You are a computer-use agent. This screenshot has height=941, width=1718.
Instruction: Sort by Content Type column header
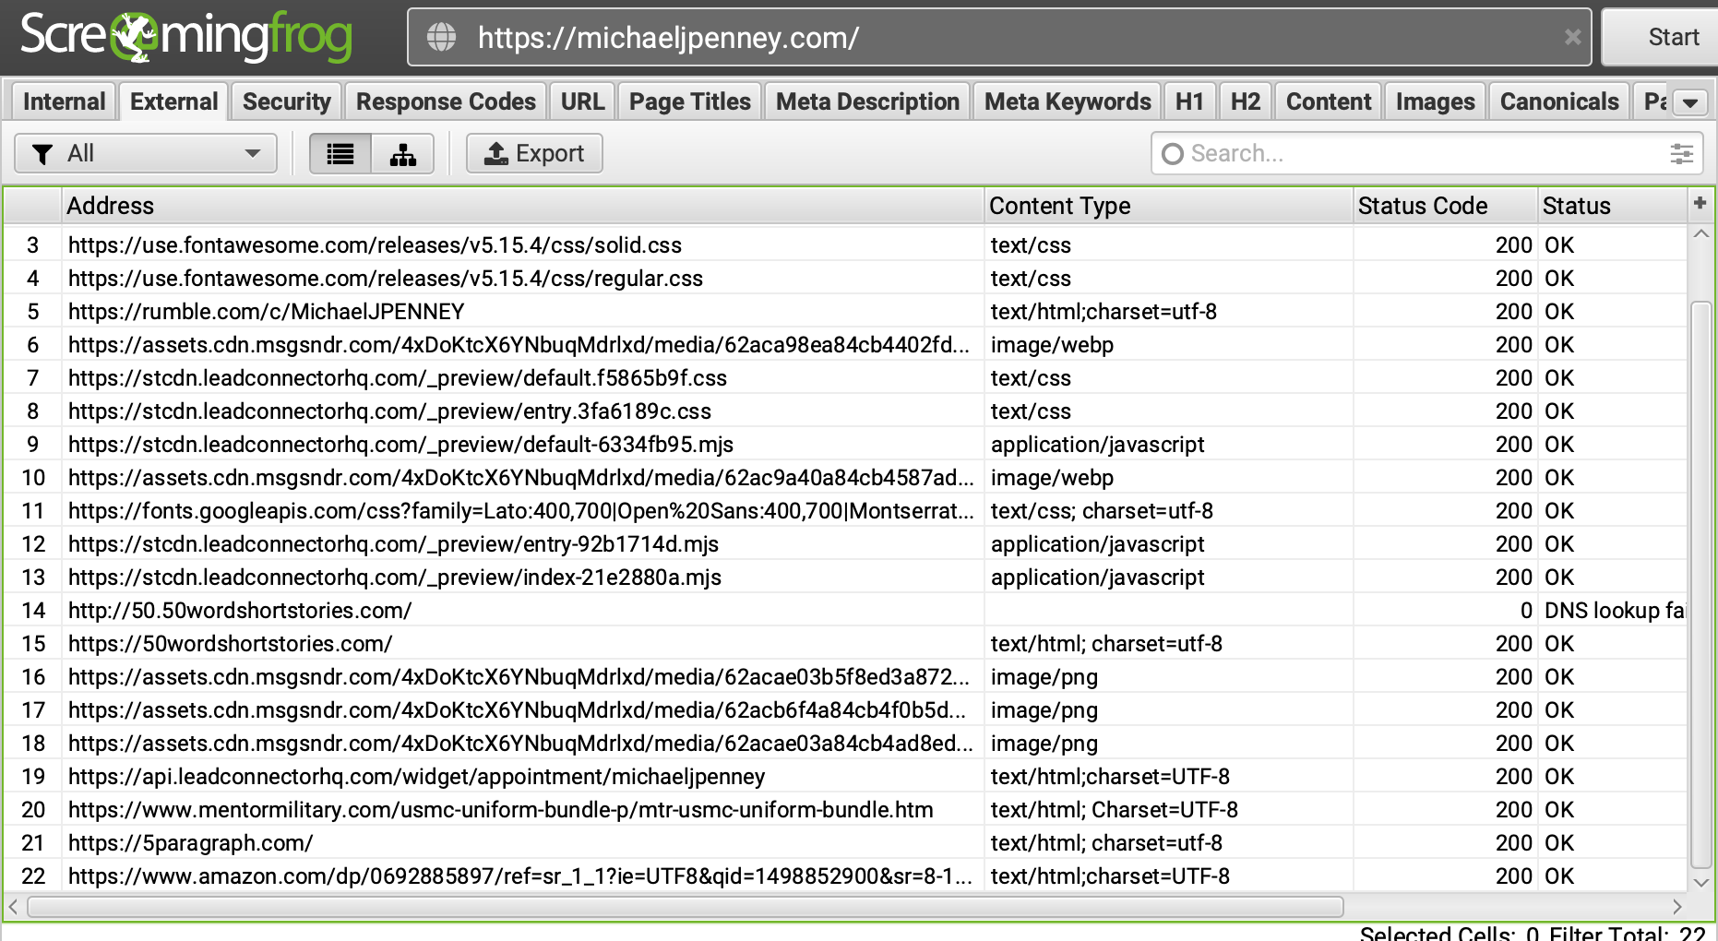[x=1168, y=206]
